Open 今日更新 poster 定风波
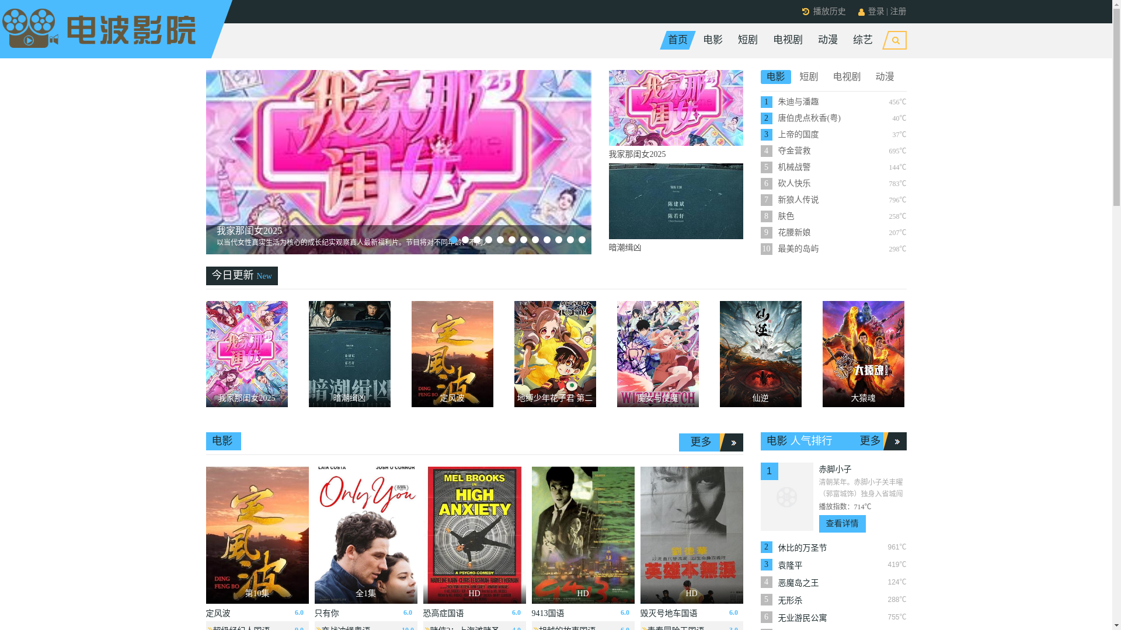The height and width of the screenshot is (630, 1121). click(452, 354)
